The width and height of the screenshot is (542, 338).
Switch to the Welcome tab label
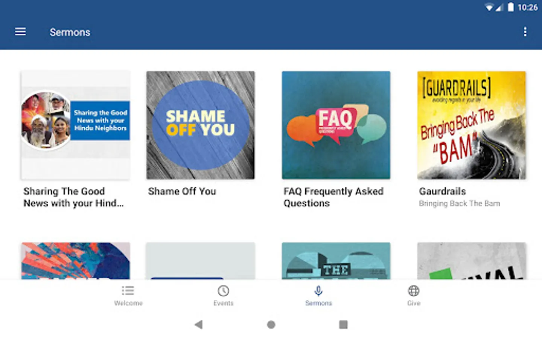click(128, 303)
